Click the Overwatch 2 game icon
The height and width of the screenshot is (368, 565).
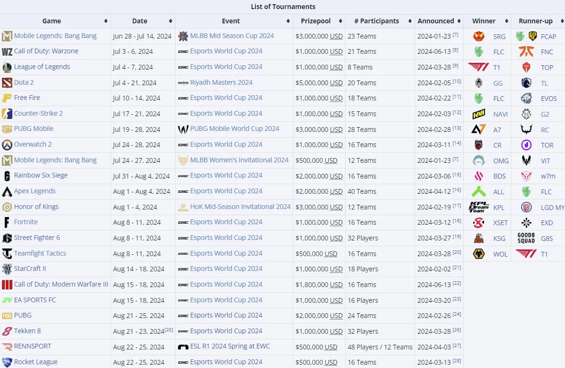(7, 145)
